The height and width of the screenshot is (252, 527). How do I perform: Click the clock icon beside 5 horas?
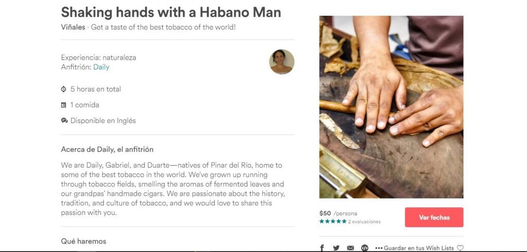[64, 89]
